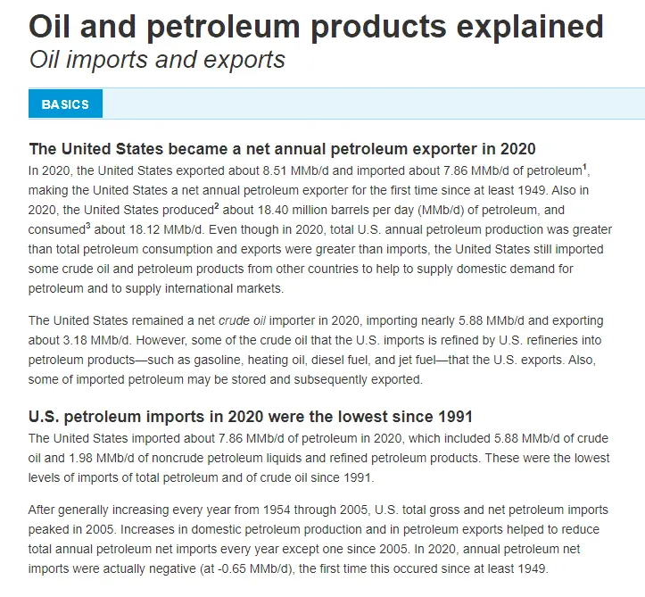This screenshot has width=645, height=597.
Task: Select the BASICS tab
Action: click(x=65, y=104)
